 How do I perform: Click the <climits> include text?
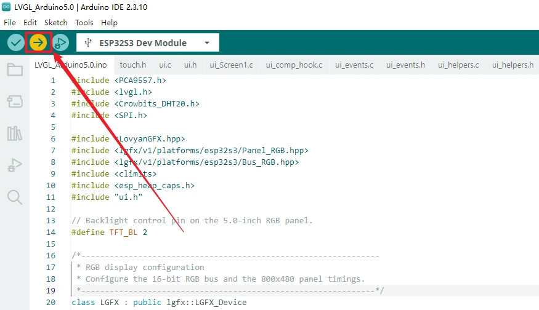click(136, 173)
